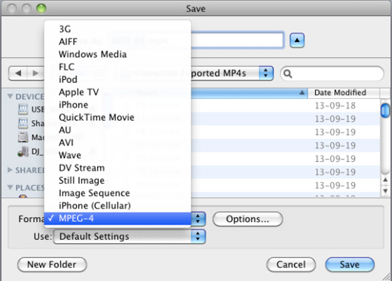Go back with the left arrow button
The height and width of the screenshot is (281, 392).
pos(19,73)
